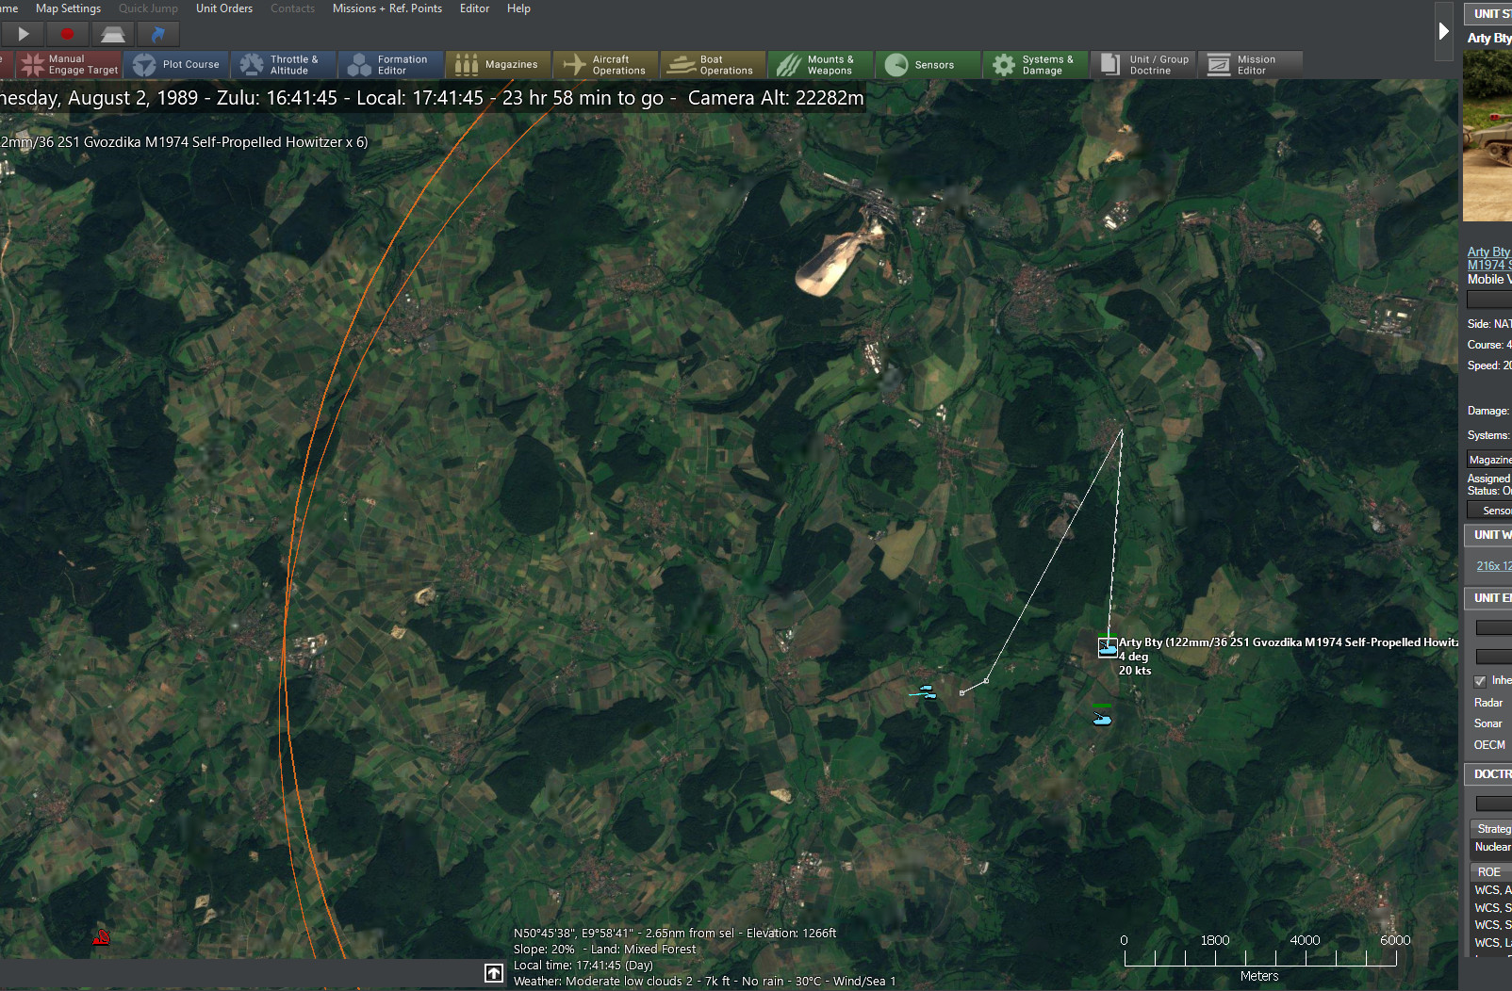Click the unit photo thumbnail
Viewport: 1512px width, 991px height.
(1487, 137)
